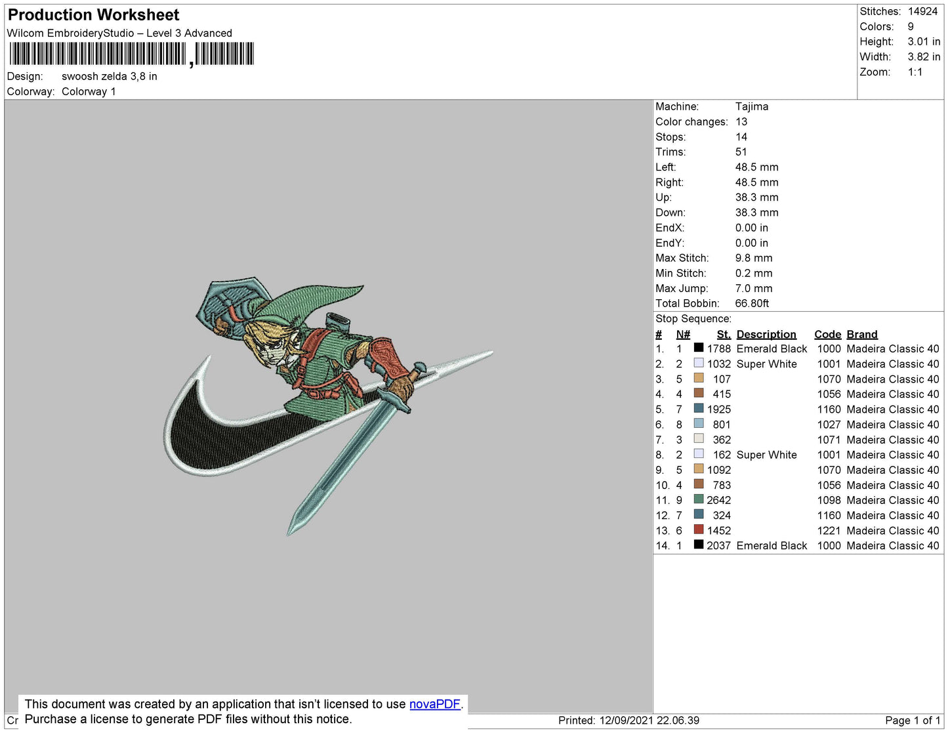Click the white swatch in stop row 2

point(699,363)
